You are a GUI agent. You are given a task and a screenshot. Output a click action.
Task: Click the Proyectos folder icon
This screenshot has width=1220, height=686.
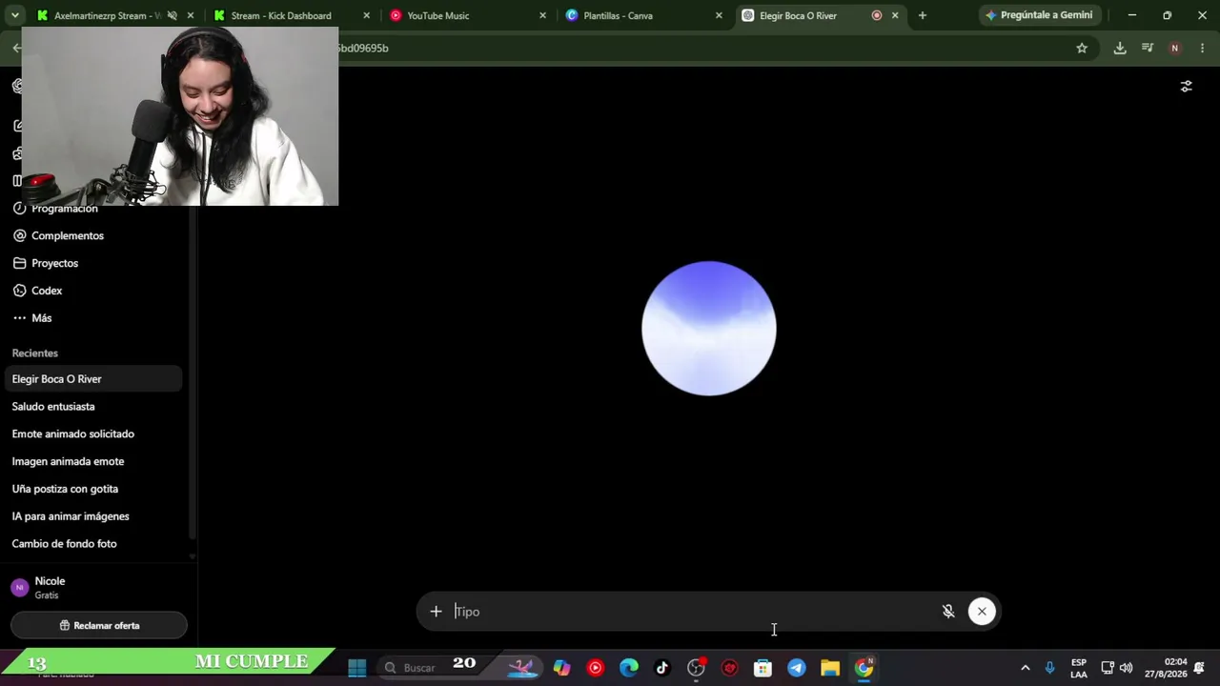(19, 263)
